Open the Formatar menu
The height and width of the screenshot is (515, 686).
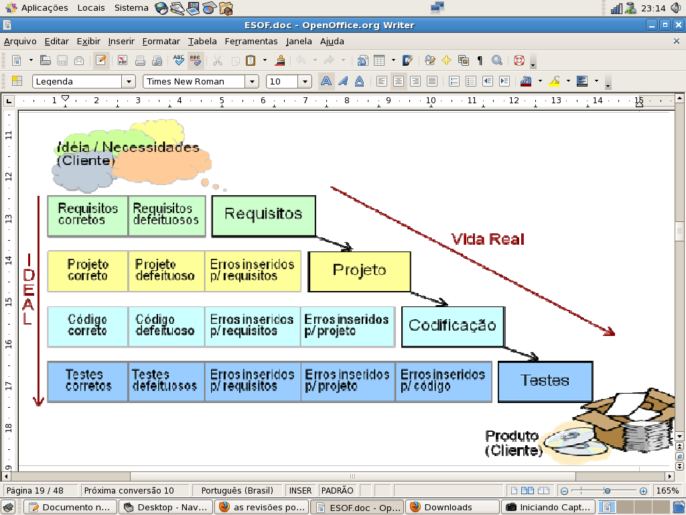pos(161,41)
